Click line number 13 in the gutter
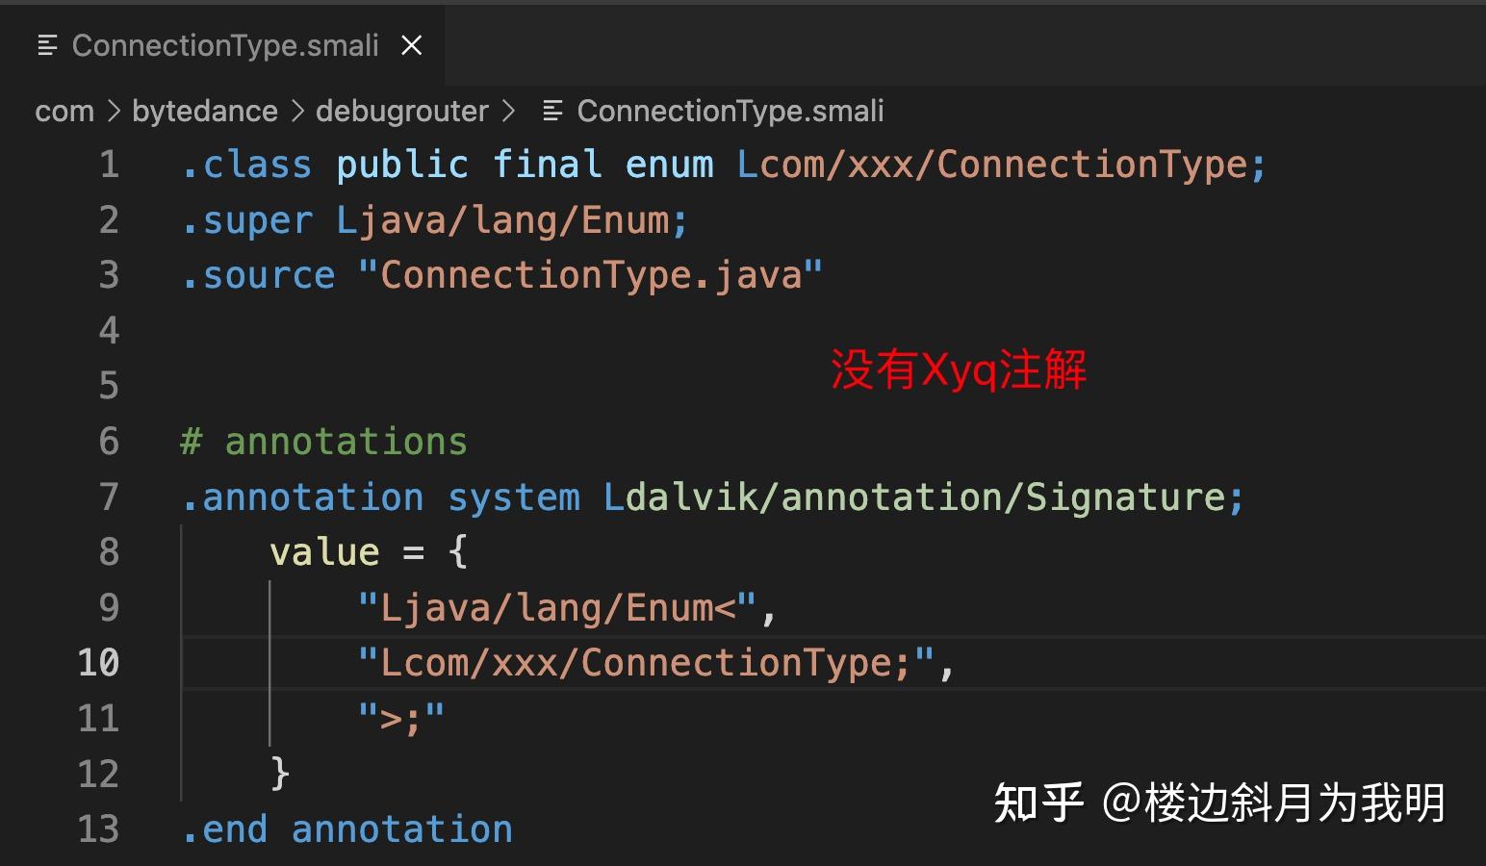 98,829
